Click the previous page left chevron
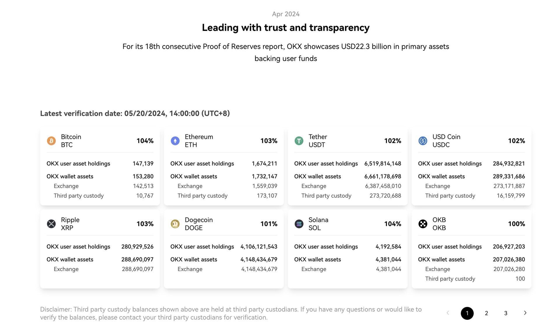 tap(448, 313)
